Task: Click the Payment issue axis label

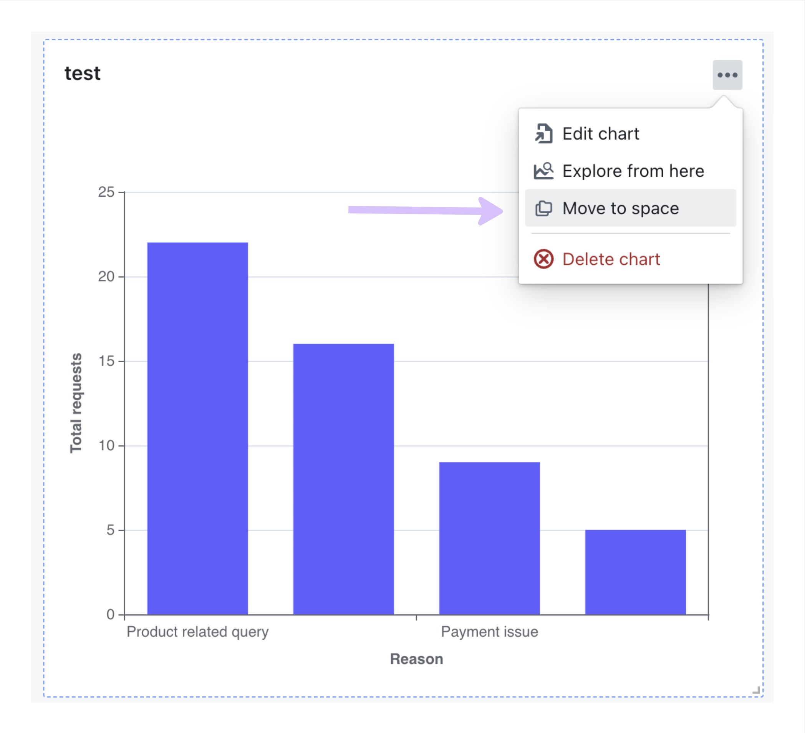Action: click(x=490, y=632)
